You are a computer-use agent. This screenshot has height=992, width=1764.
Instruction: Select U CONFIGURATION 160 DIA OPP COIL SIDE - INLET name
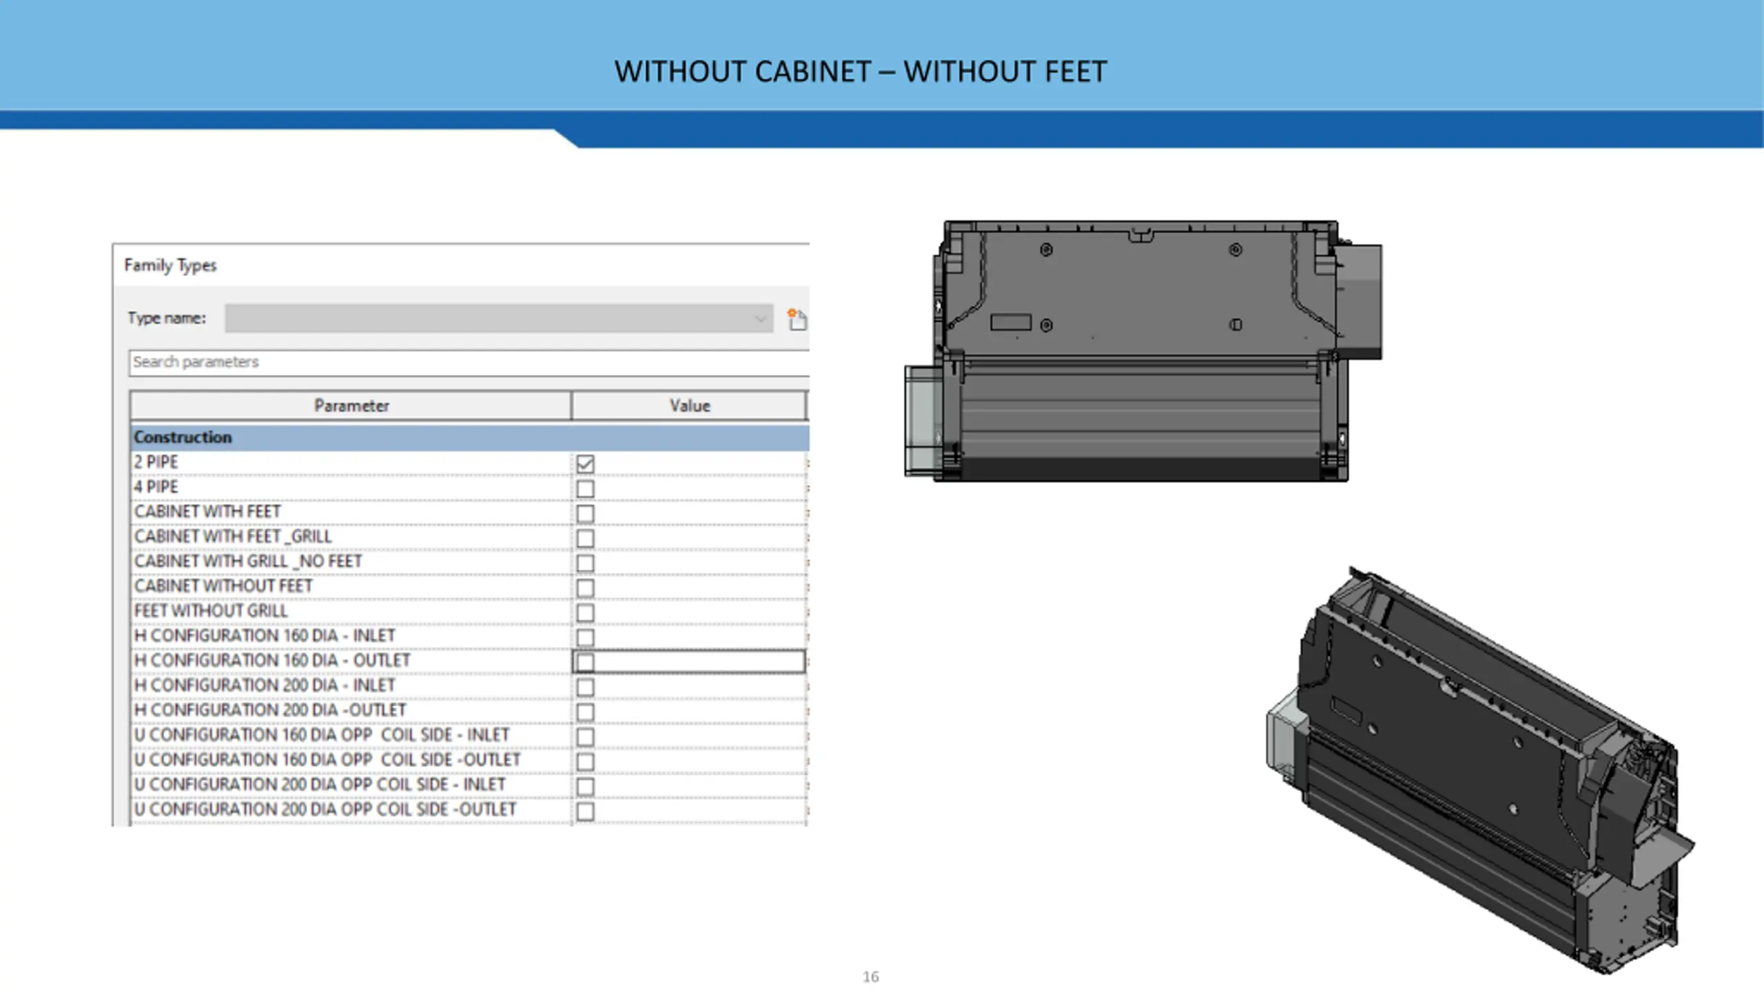[x=322, y=735]
